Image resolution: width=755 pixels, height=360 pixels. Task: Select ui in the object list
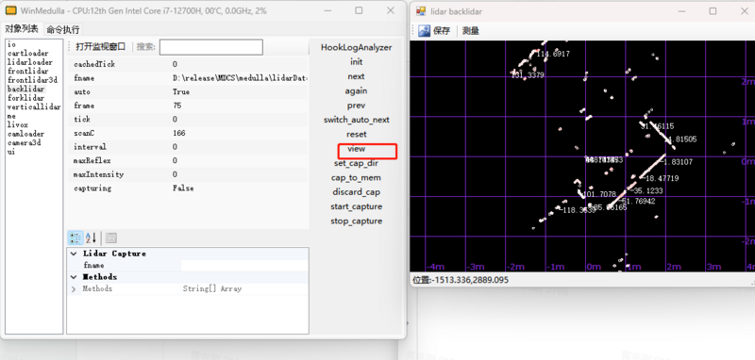pos(11,152)
